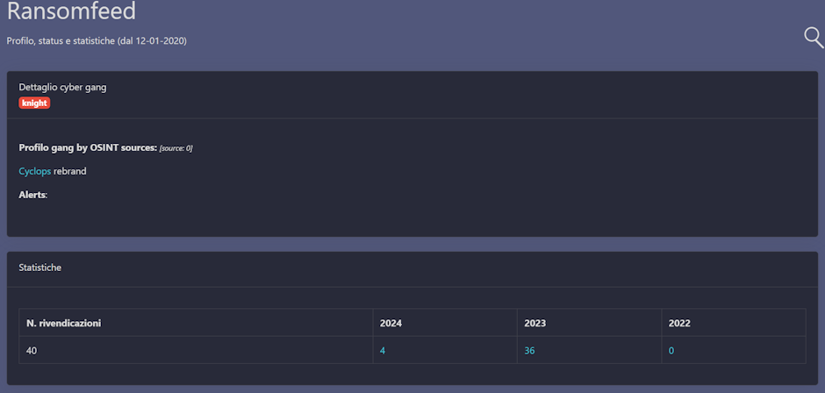The width and height of the screenshot is (825, 393).
Task: Open the 2023 claims count 36
Action: pyautogui.click(x=529, y=350)
